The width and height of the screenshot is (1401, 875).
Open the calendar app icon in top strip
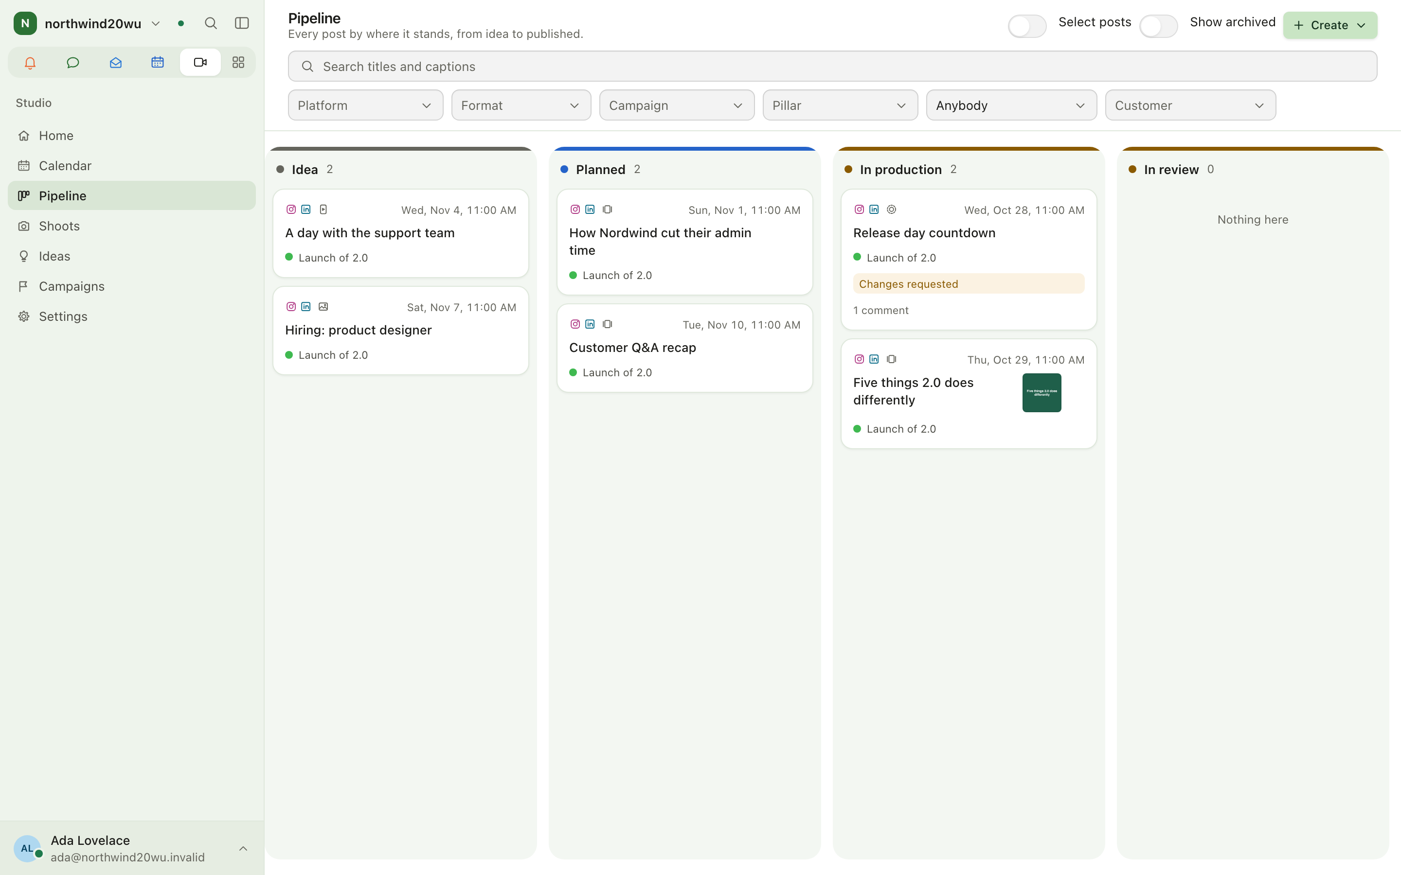point(158,63)
